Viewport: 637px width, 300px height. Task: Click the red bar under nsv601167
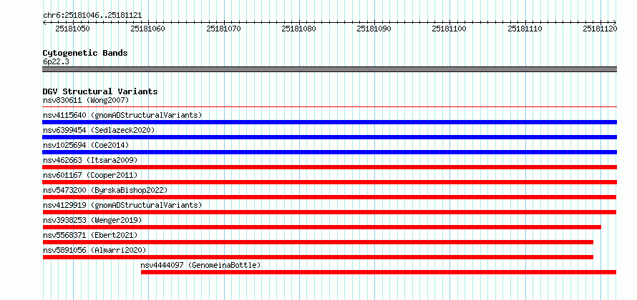click(330, 182)
